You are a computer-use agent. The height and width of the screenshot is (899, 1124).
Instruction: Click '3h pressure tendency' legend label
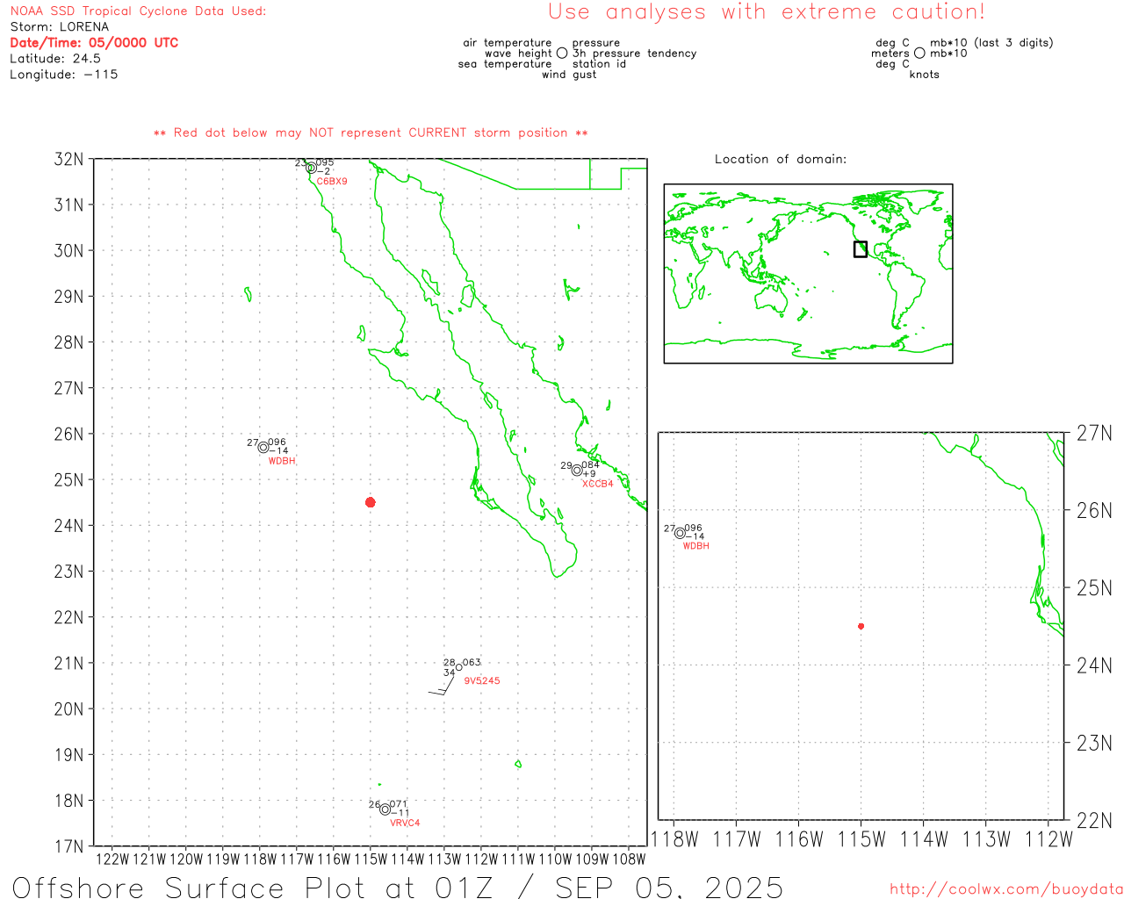[x=635, y=54]
